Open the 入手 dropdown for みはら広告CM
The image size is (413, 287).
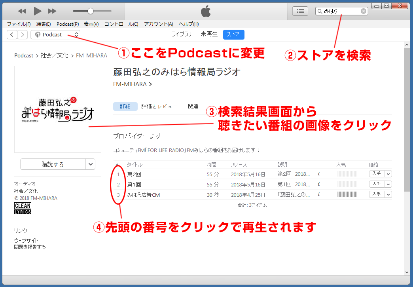(x=388, y=194)
